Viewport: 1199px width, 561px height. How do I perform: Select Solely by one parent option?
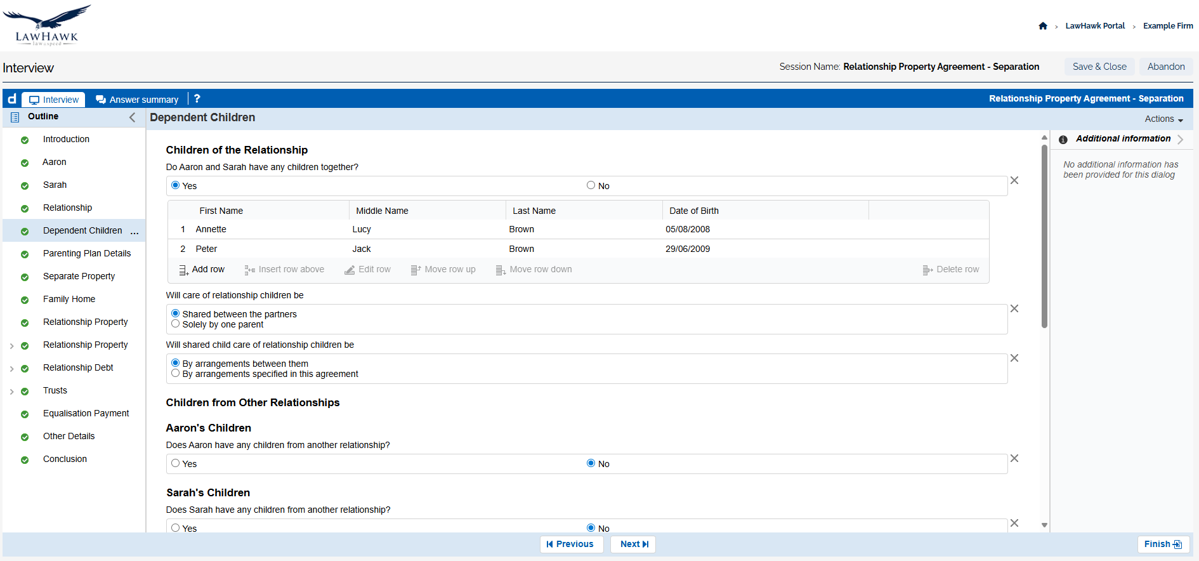pyautogui.click(x=176, y=324)
